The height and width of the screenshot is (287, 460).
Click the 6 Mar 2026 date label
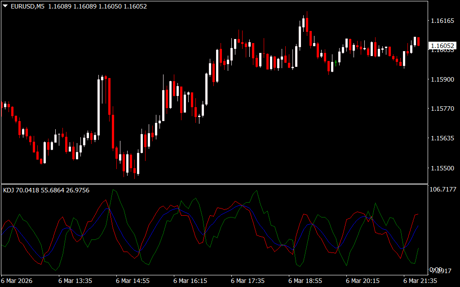[18, 281]
